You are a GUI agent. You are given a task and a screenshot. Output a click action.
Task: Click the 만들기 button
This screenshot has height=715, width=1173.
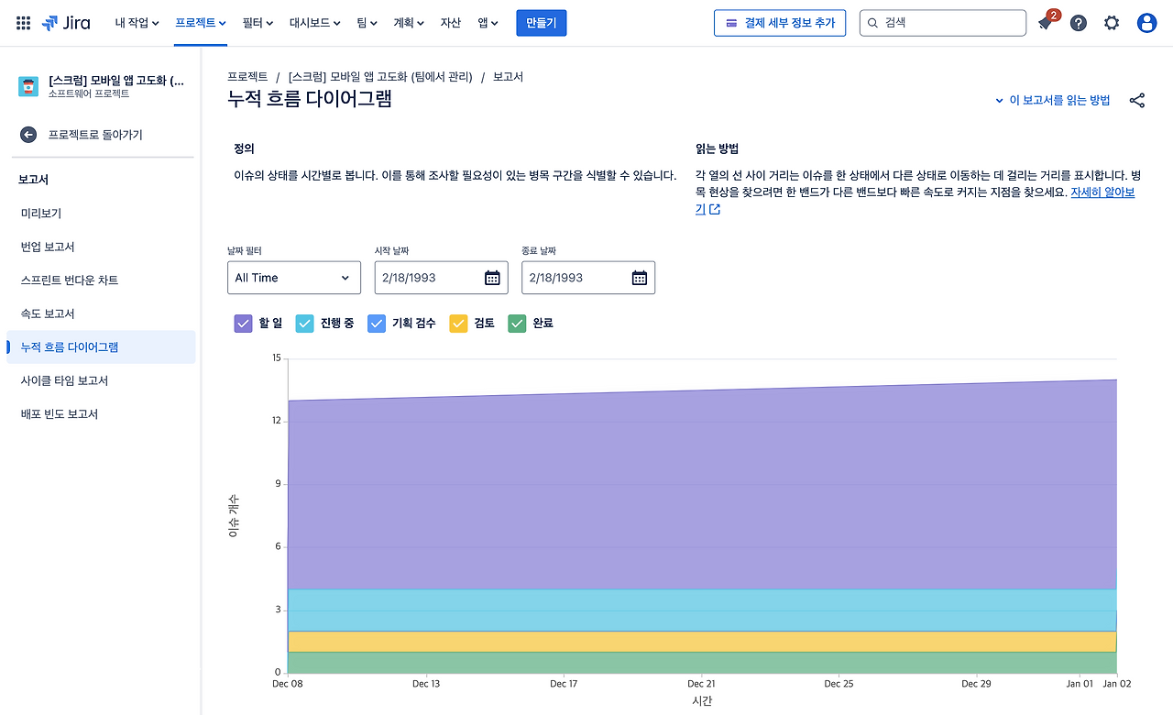(541, 22)
